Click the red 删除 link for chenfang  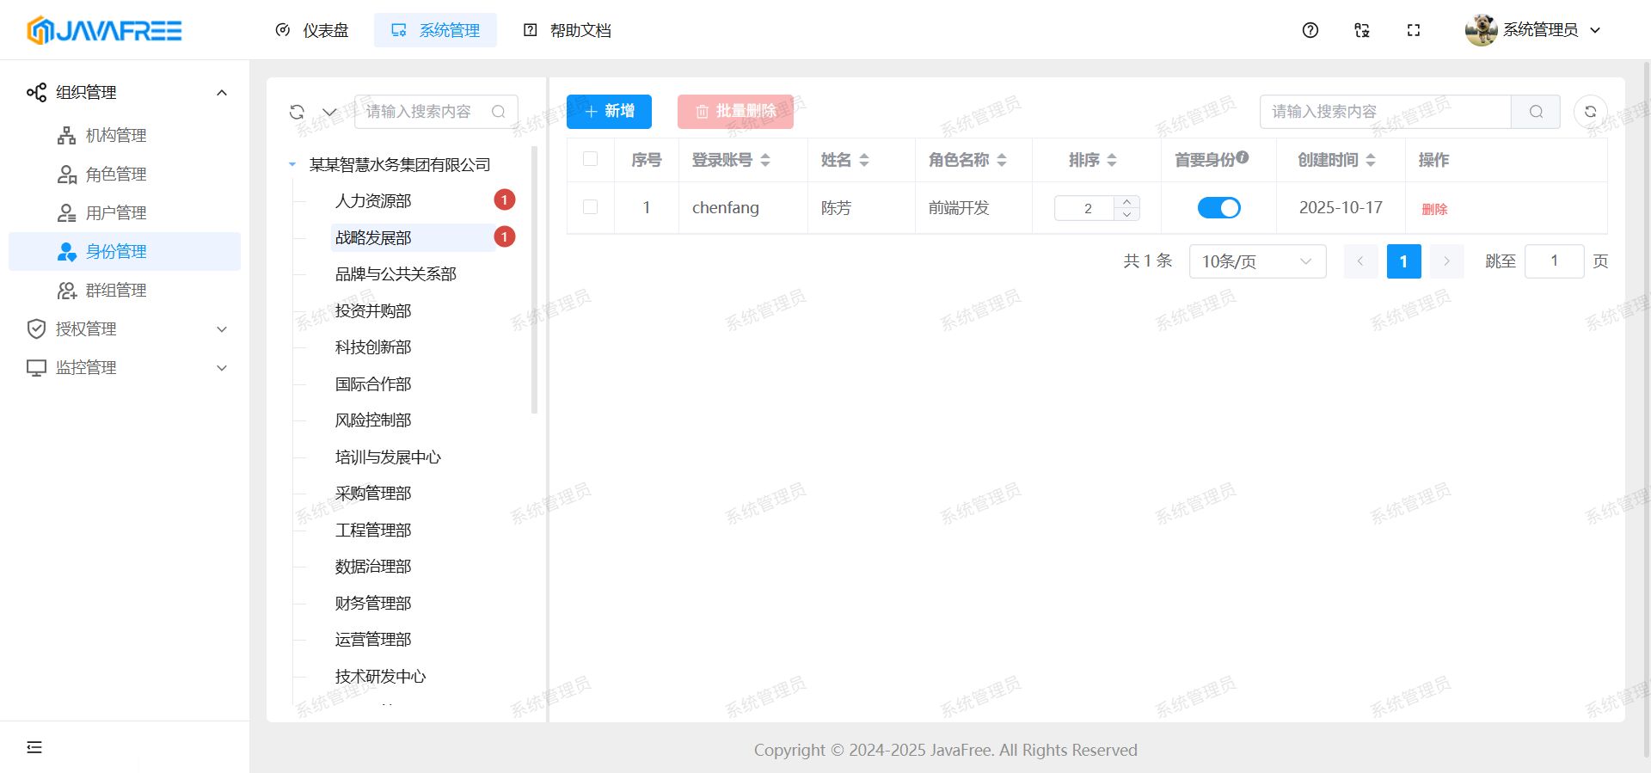click(x=1434, y=209)
